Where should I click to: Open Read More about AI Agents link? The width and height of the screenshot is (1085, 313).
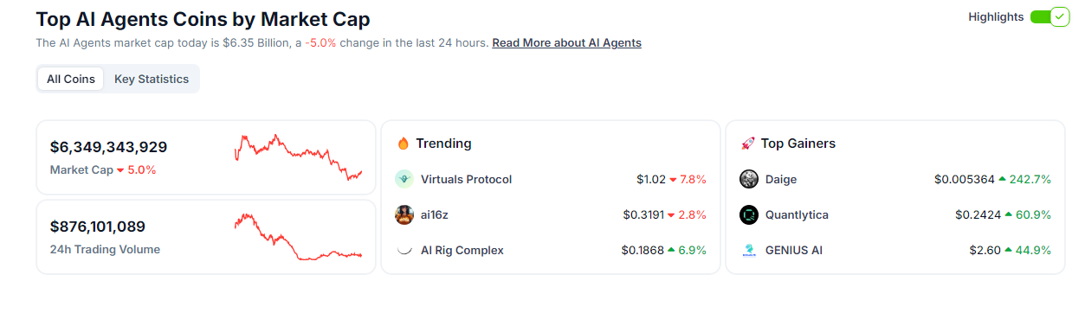coord(567,42)
